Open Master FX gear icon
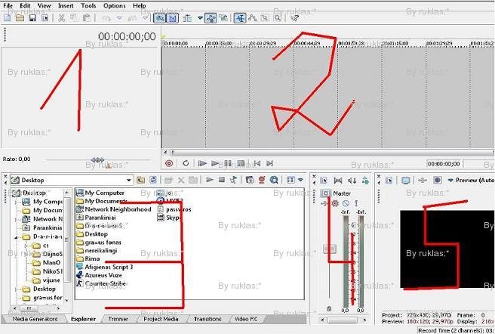This screenshot has height=334, width=495. click(335, 203)
